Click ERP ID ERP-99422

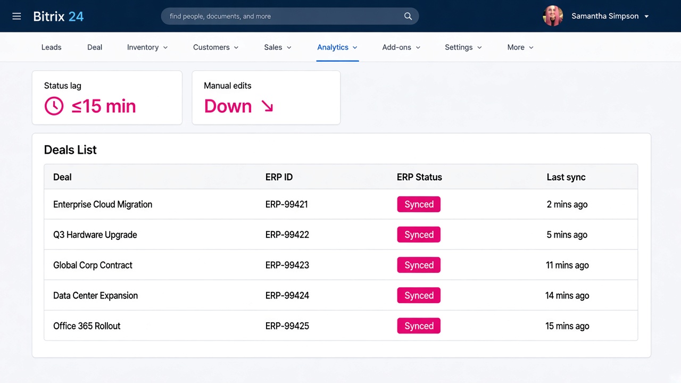pyautogui.click(x=287, y=235)
